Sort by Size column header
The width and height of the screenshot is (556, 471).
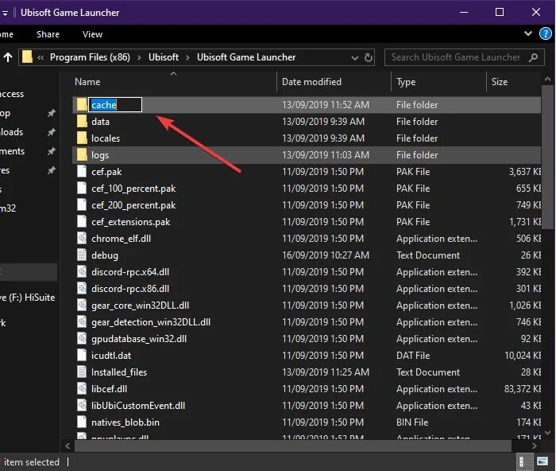click(x=500, y=82)
